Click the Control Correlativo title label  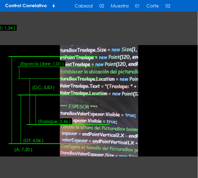[26, 6]
